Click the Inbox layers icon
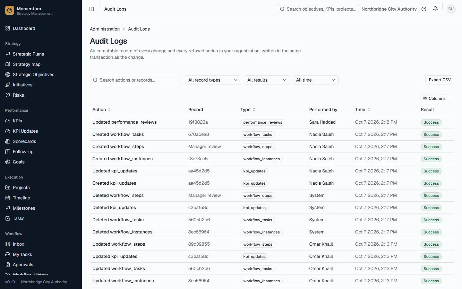462x289 pixels. coord(8,244)
